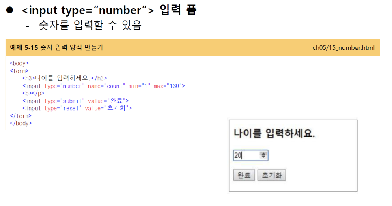
Task: Click the heading 나이를 입력하세요. in the preview
Action: coord(274,133)
